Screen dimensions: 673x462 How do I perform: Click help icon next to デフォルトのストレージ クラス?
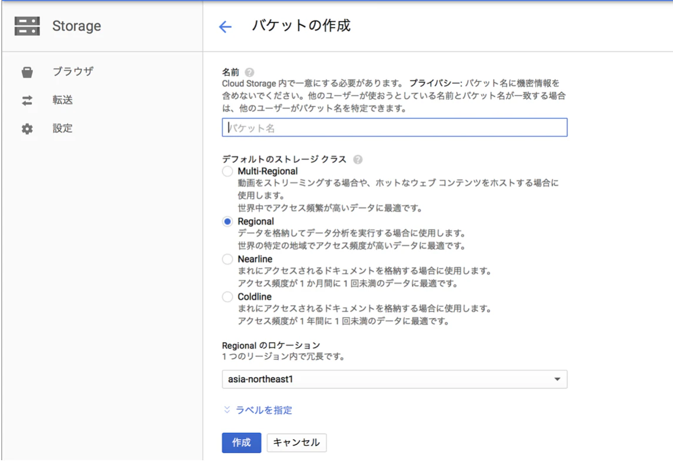click(x=358, y=159)
